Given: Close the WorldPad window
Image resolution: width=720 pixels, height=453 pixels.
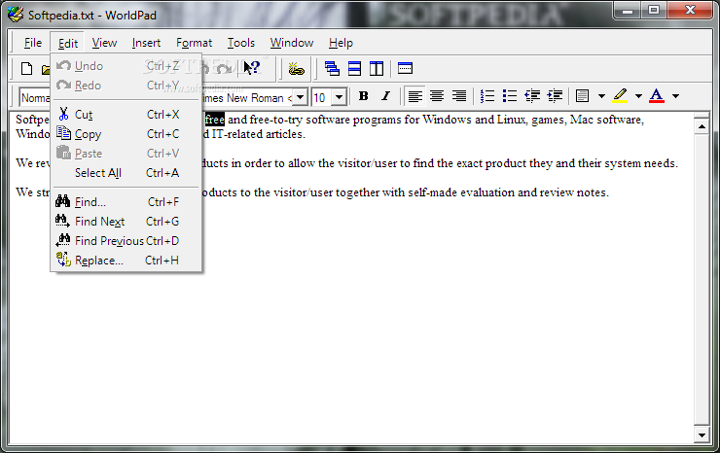Looking at the screenshot, I should [x=690, y=10].
